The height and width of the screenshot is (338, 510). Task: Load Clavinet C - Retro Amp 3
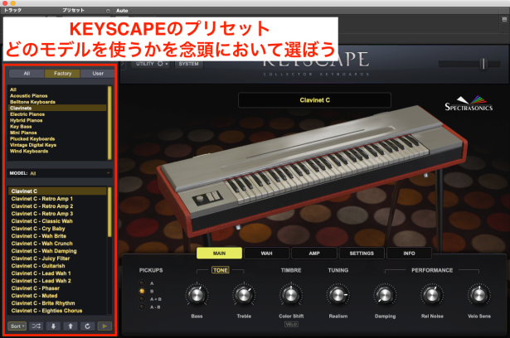click(57, 214)
